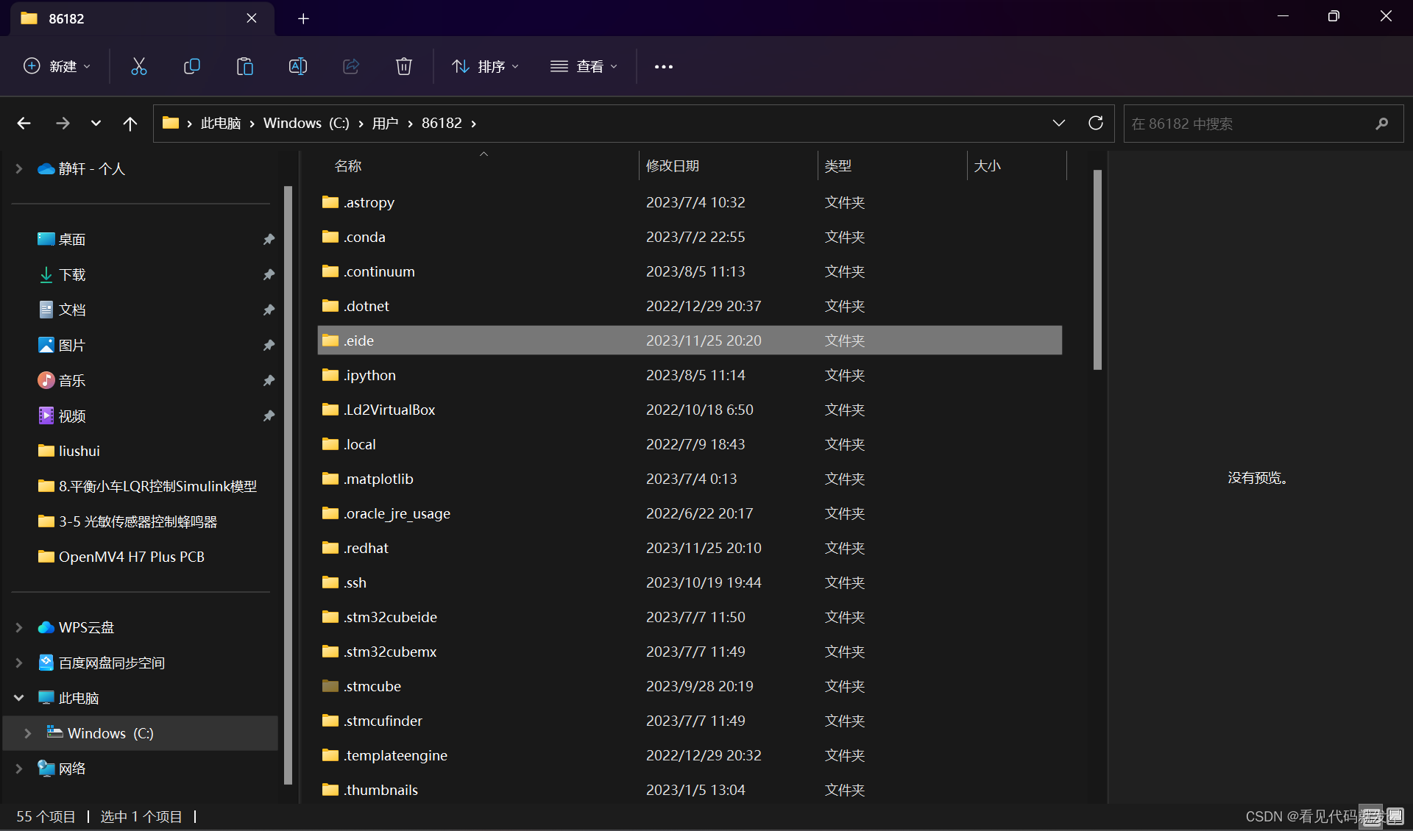Add a new tab
1413x831 pixels.
coord(303,18)
